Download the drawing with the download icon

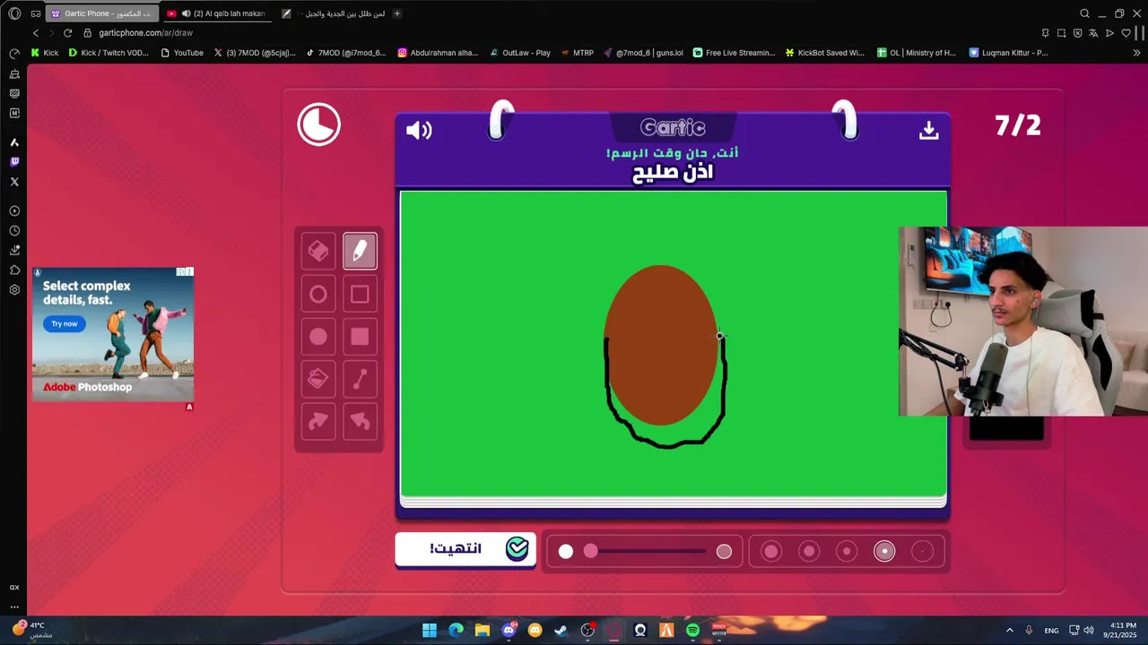click(929, 131)
